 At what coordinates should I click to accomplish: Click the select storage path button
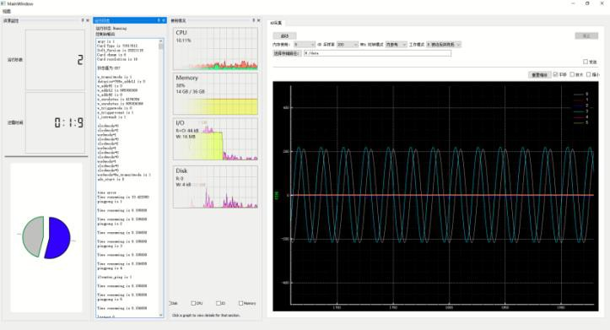[x=287, y=53]
